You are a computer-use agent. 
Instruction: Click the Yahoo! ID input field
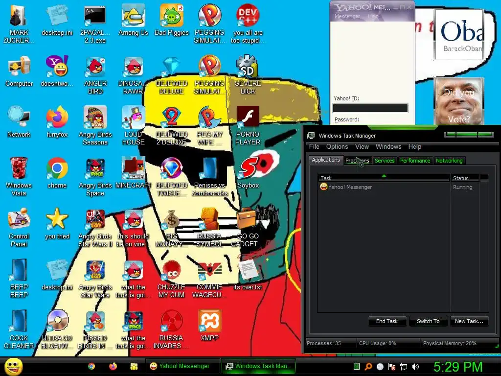(370, 108)
